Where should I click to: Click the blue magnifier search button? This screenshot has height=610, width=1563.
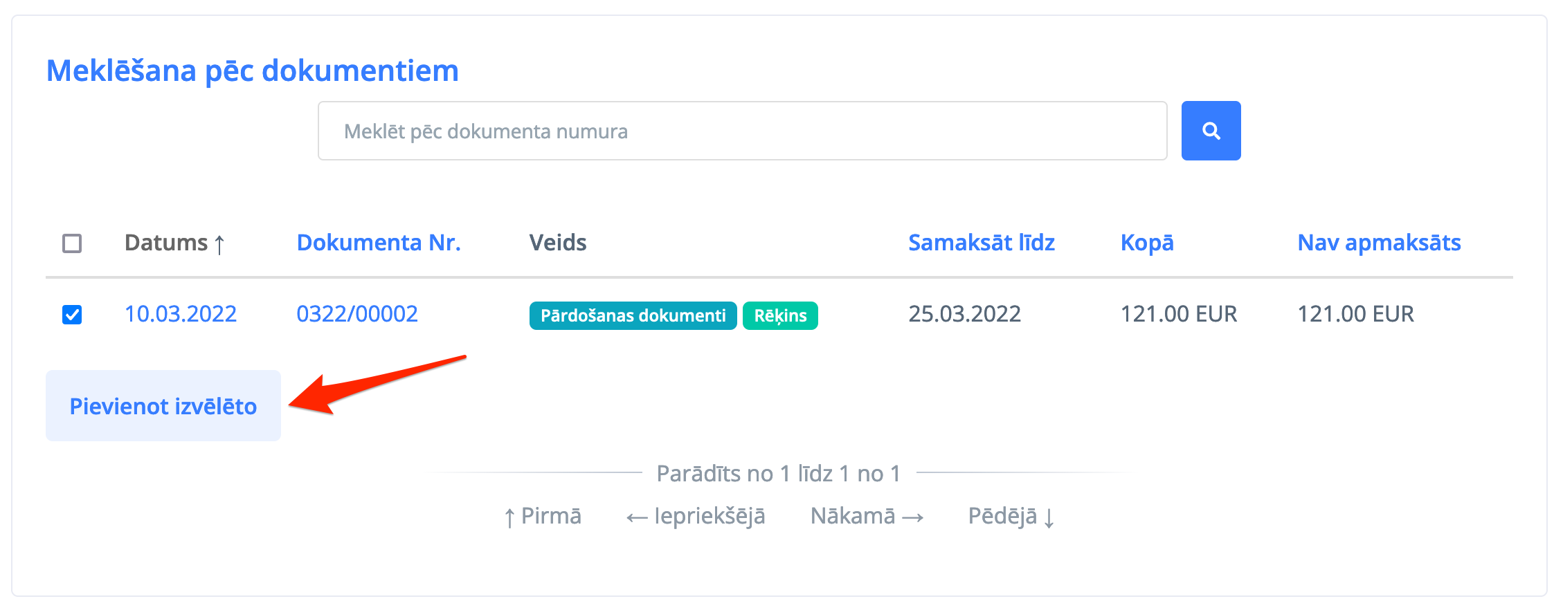tap(1211, 131)
